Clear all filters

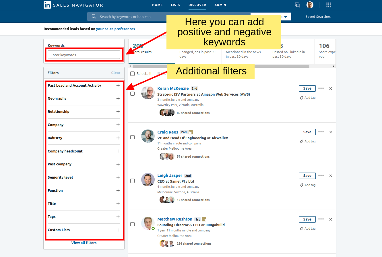click(x=116, y=73)
